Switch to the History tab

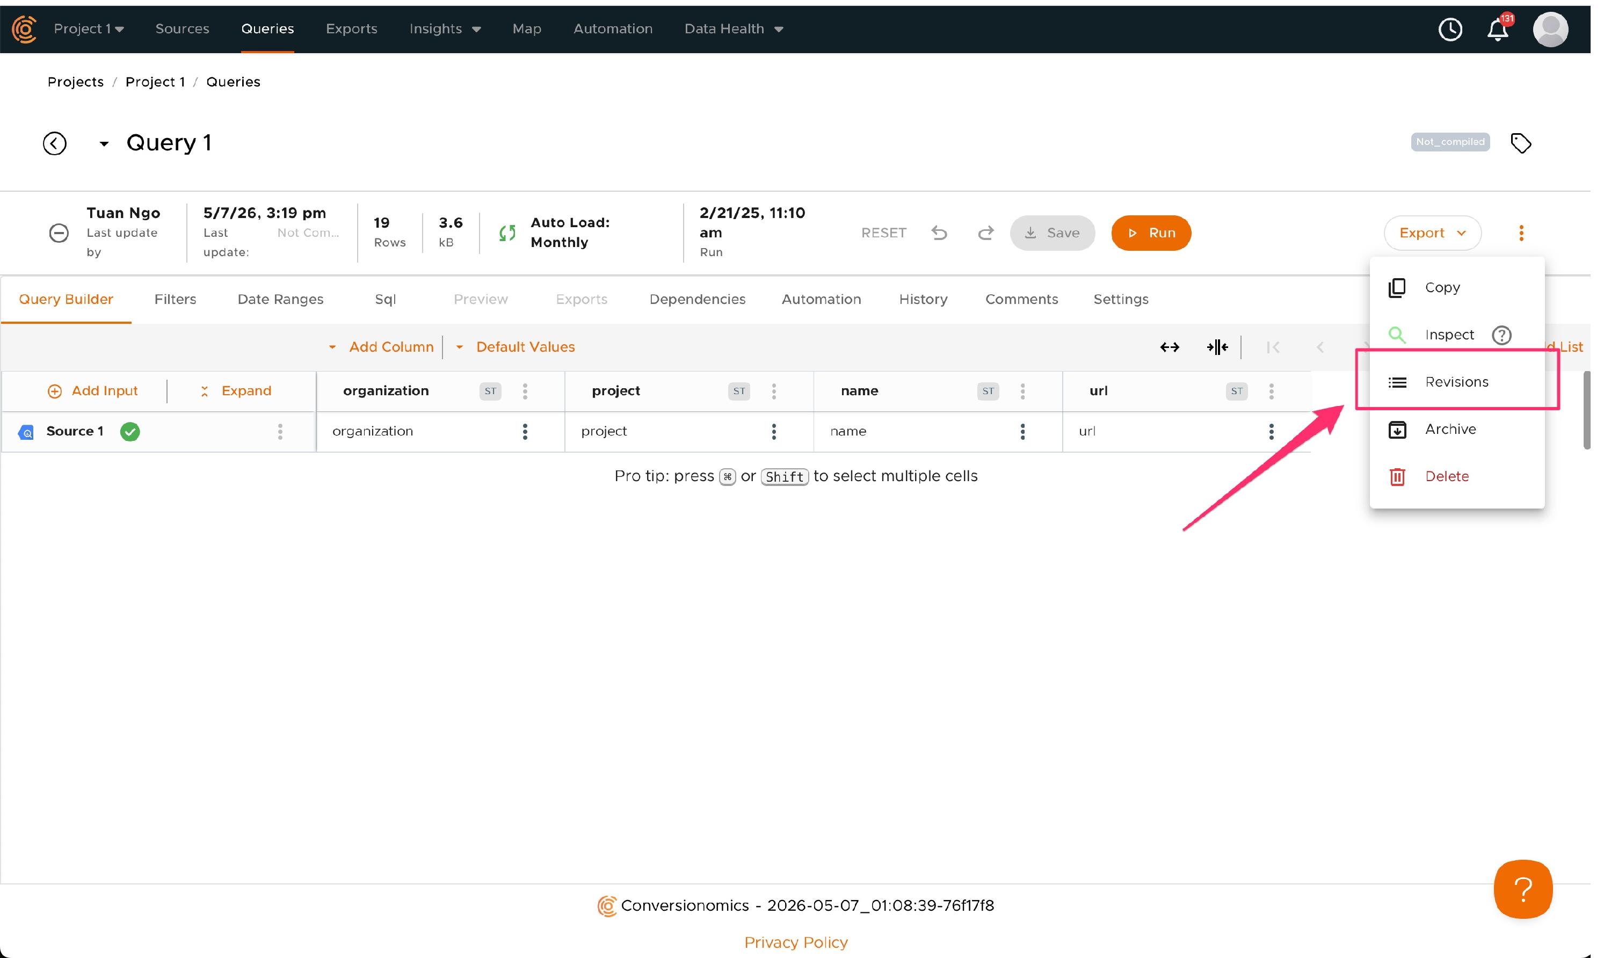click(923, 300)
